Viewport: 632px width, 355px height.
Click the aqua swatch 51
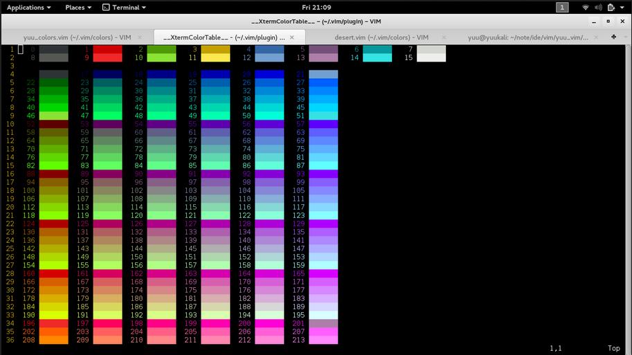pyautogui.click(x=323, y=116)
